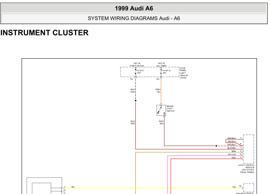Click the horizontal yellow YEL wire
Screen dimensions: 270x194
(x=153, y=188)
